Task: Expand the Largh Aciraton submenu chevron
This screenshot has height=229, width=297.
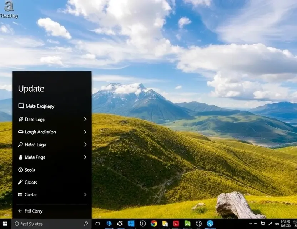Action: coord(85,132)
